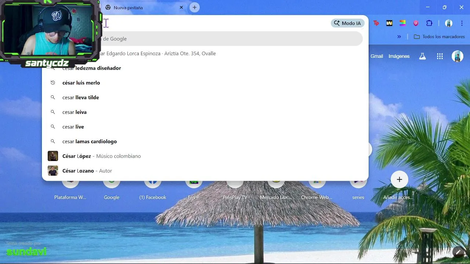This screenshot has width=470, height=264.
Task: Click history clock icon beside césar luis merlo
Action: click(53, 83)
